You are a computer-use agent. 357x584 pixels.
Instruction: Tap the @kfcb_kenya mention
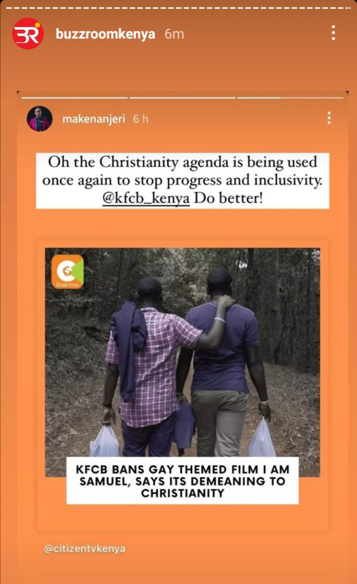tap(146, 198)
